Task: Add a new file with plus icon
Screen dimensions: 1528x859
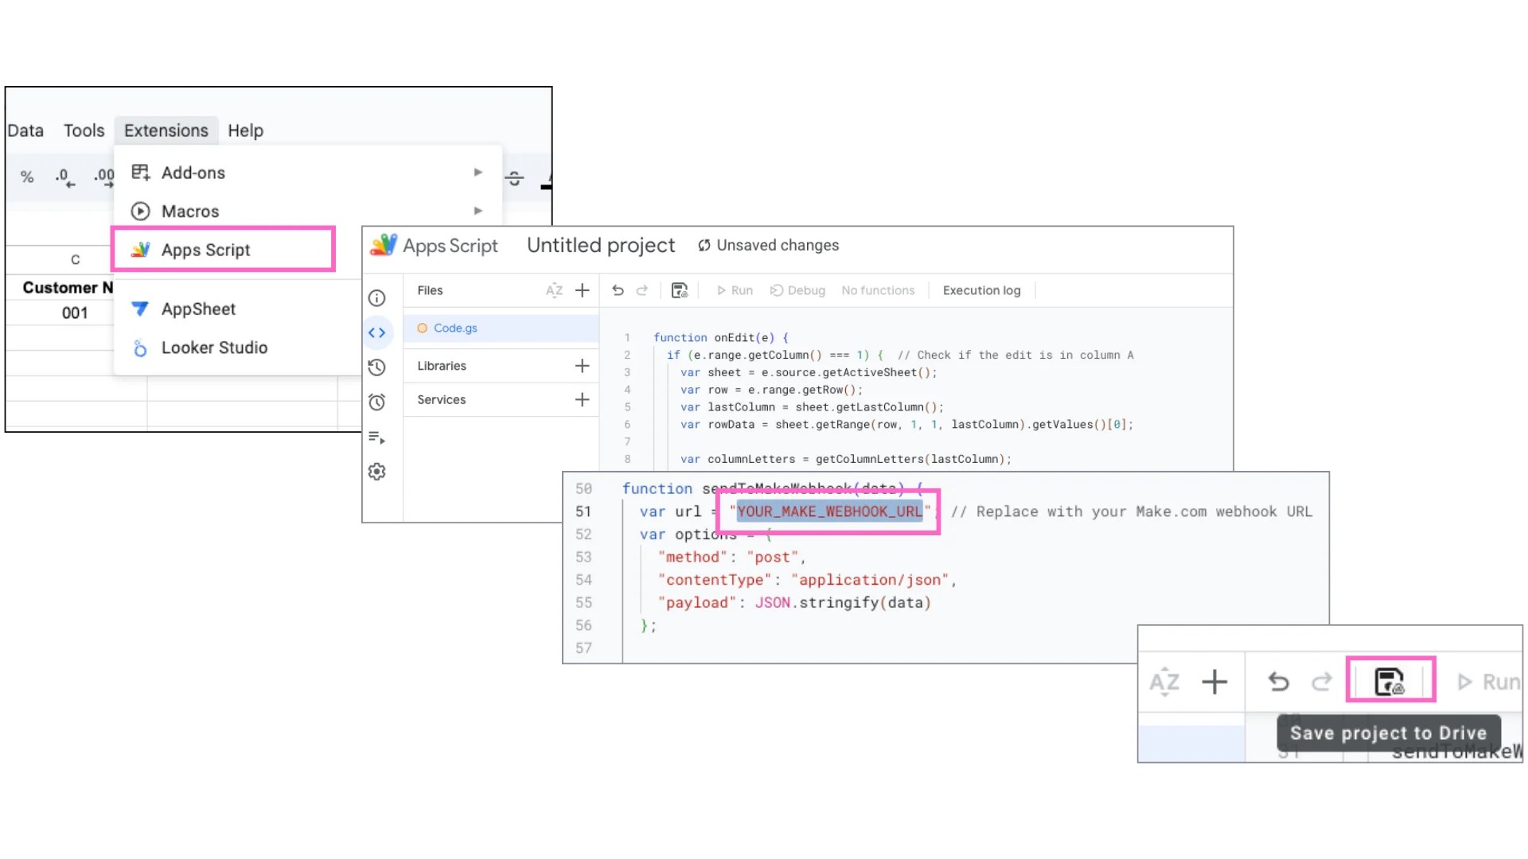Action: click(x=583, y=290)
